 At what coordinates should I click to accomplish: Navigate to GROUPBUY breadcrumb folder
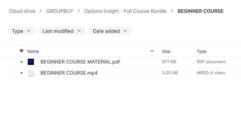point(60,11)
